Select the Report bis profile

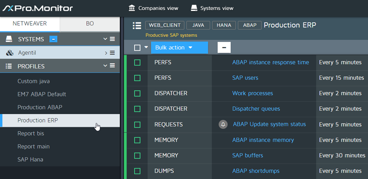[31, 133]
